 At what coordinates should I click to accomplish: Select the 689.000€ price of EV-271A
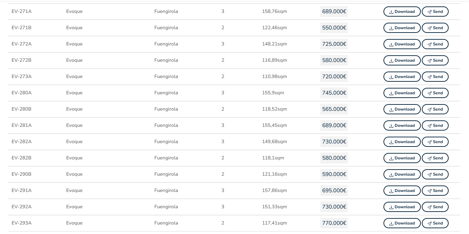click(x=334, y=12)
